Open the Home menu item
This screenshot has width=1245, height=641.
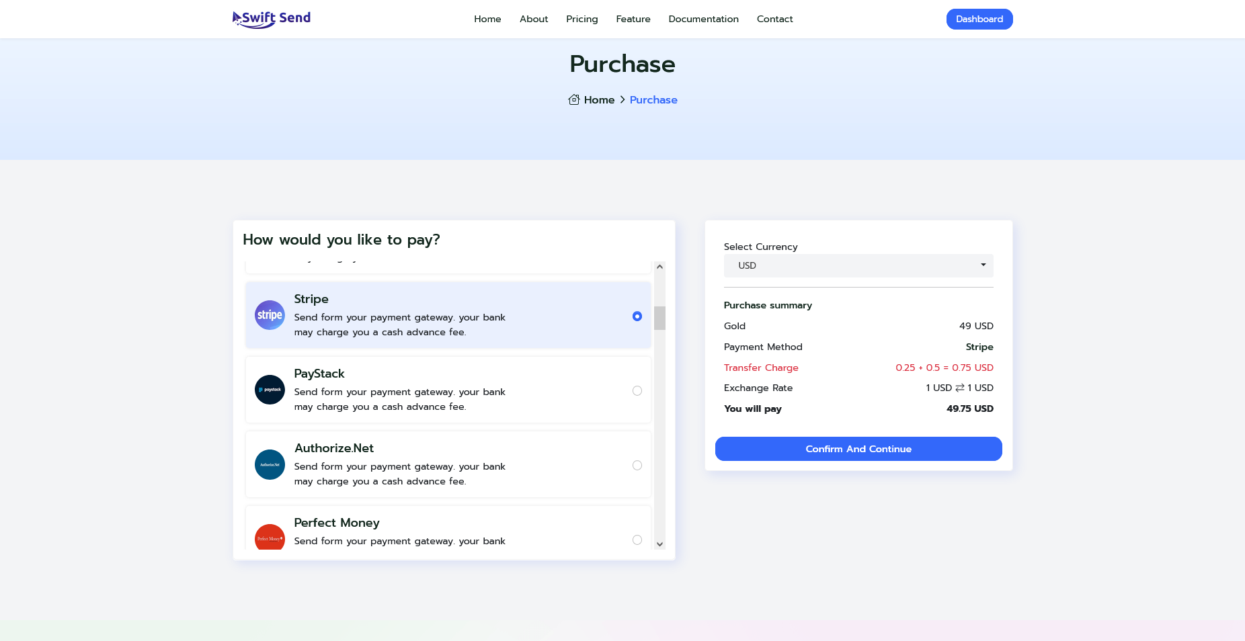(x=487, y=19)
